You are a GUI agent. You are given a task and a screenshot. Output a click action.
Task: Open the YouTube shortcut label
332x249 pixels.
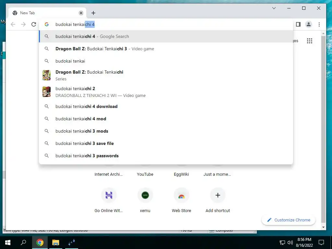tap(145, 174)
